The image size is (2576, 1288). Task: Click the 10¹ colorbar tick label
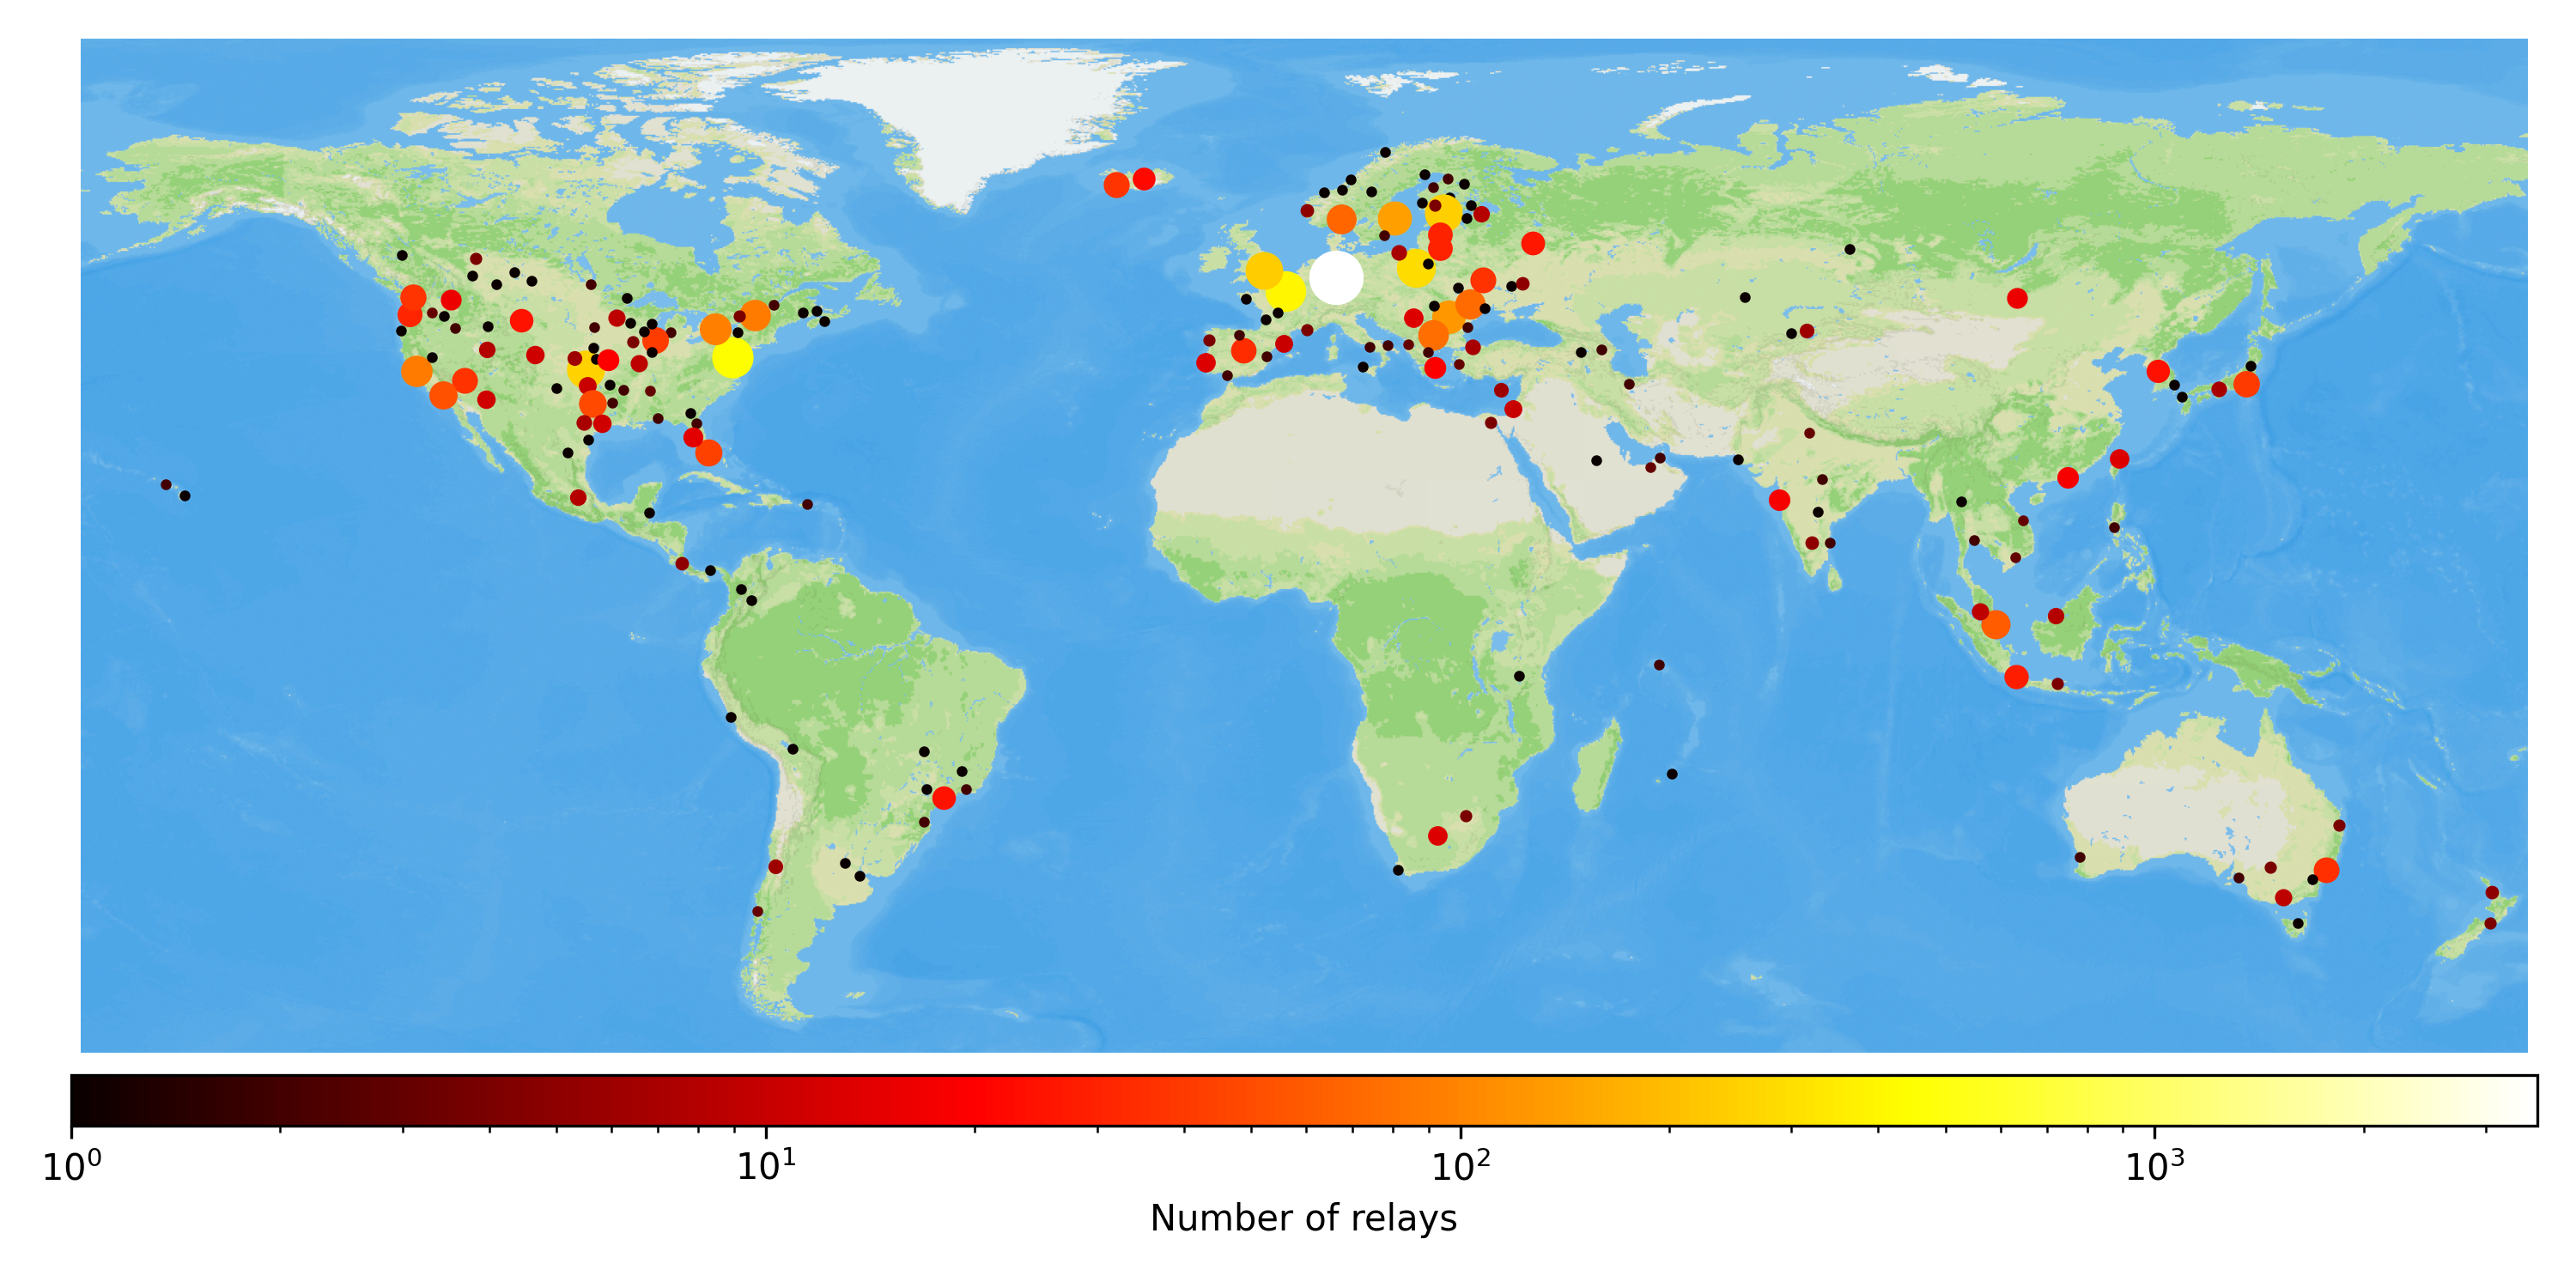tap(767, 1164)
